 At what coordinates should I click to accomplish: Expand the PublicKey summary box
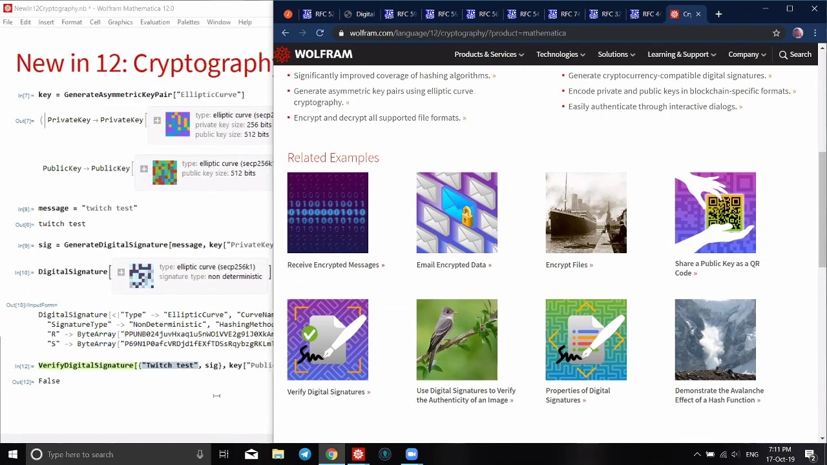point(144,169)
